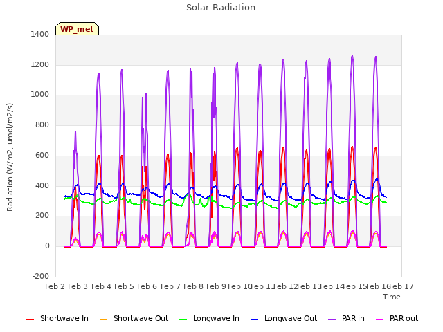Toggle the Shortwave In legend entry
This screenshot has width=443, height=332.
point(57,318)
